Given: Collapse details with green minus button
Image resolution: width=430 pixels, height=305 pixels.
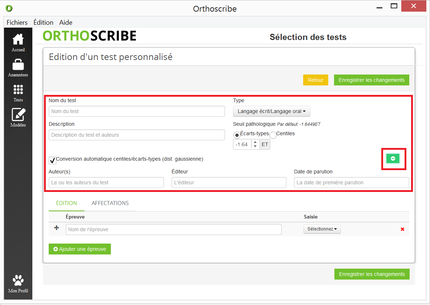Looking at the screenshot, I should [x=393, y=158].
